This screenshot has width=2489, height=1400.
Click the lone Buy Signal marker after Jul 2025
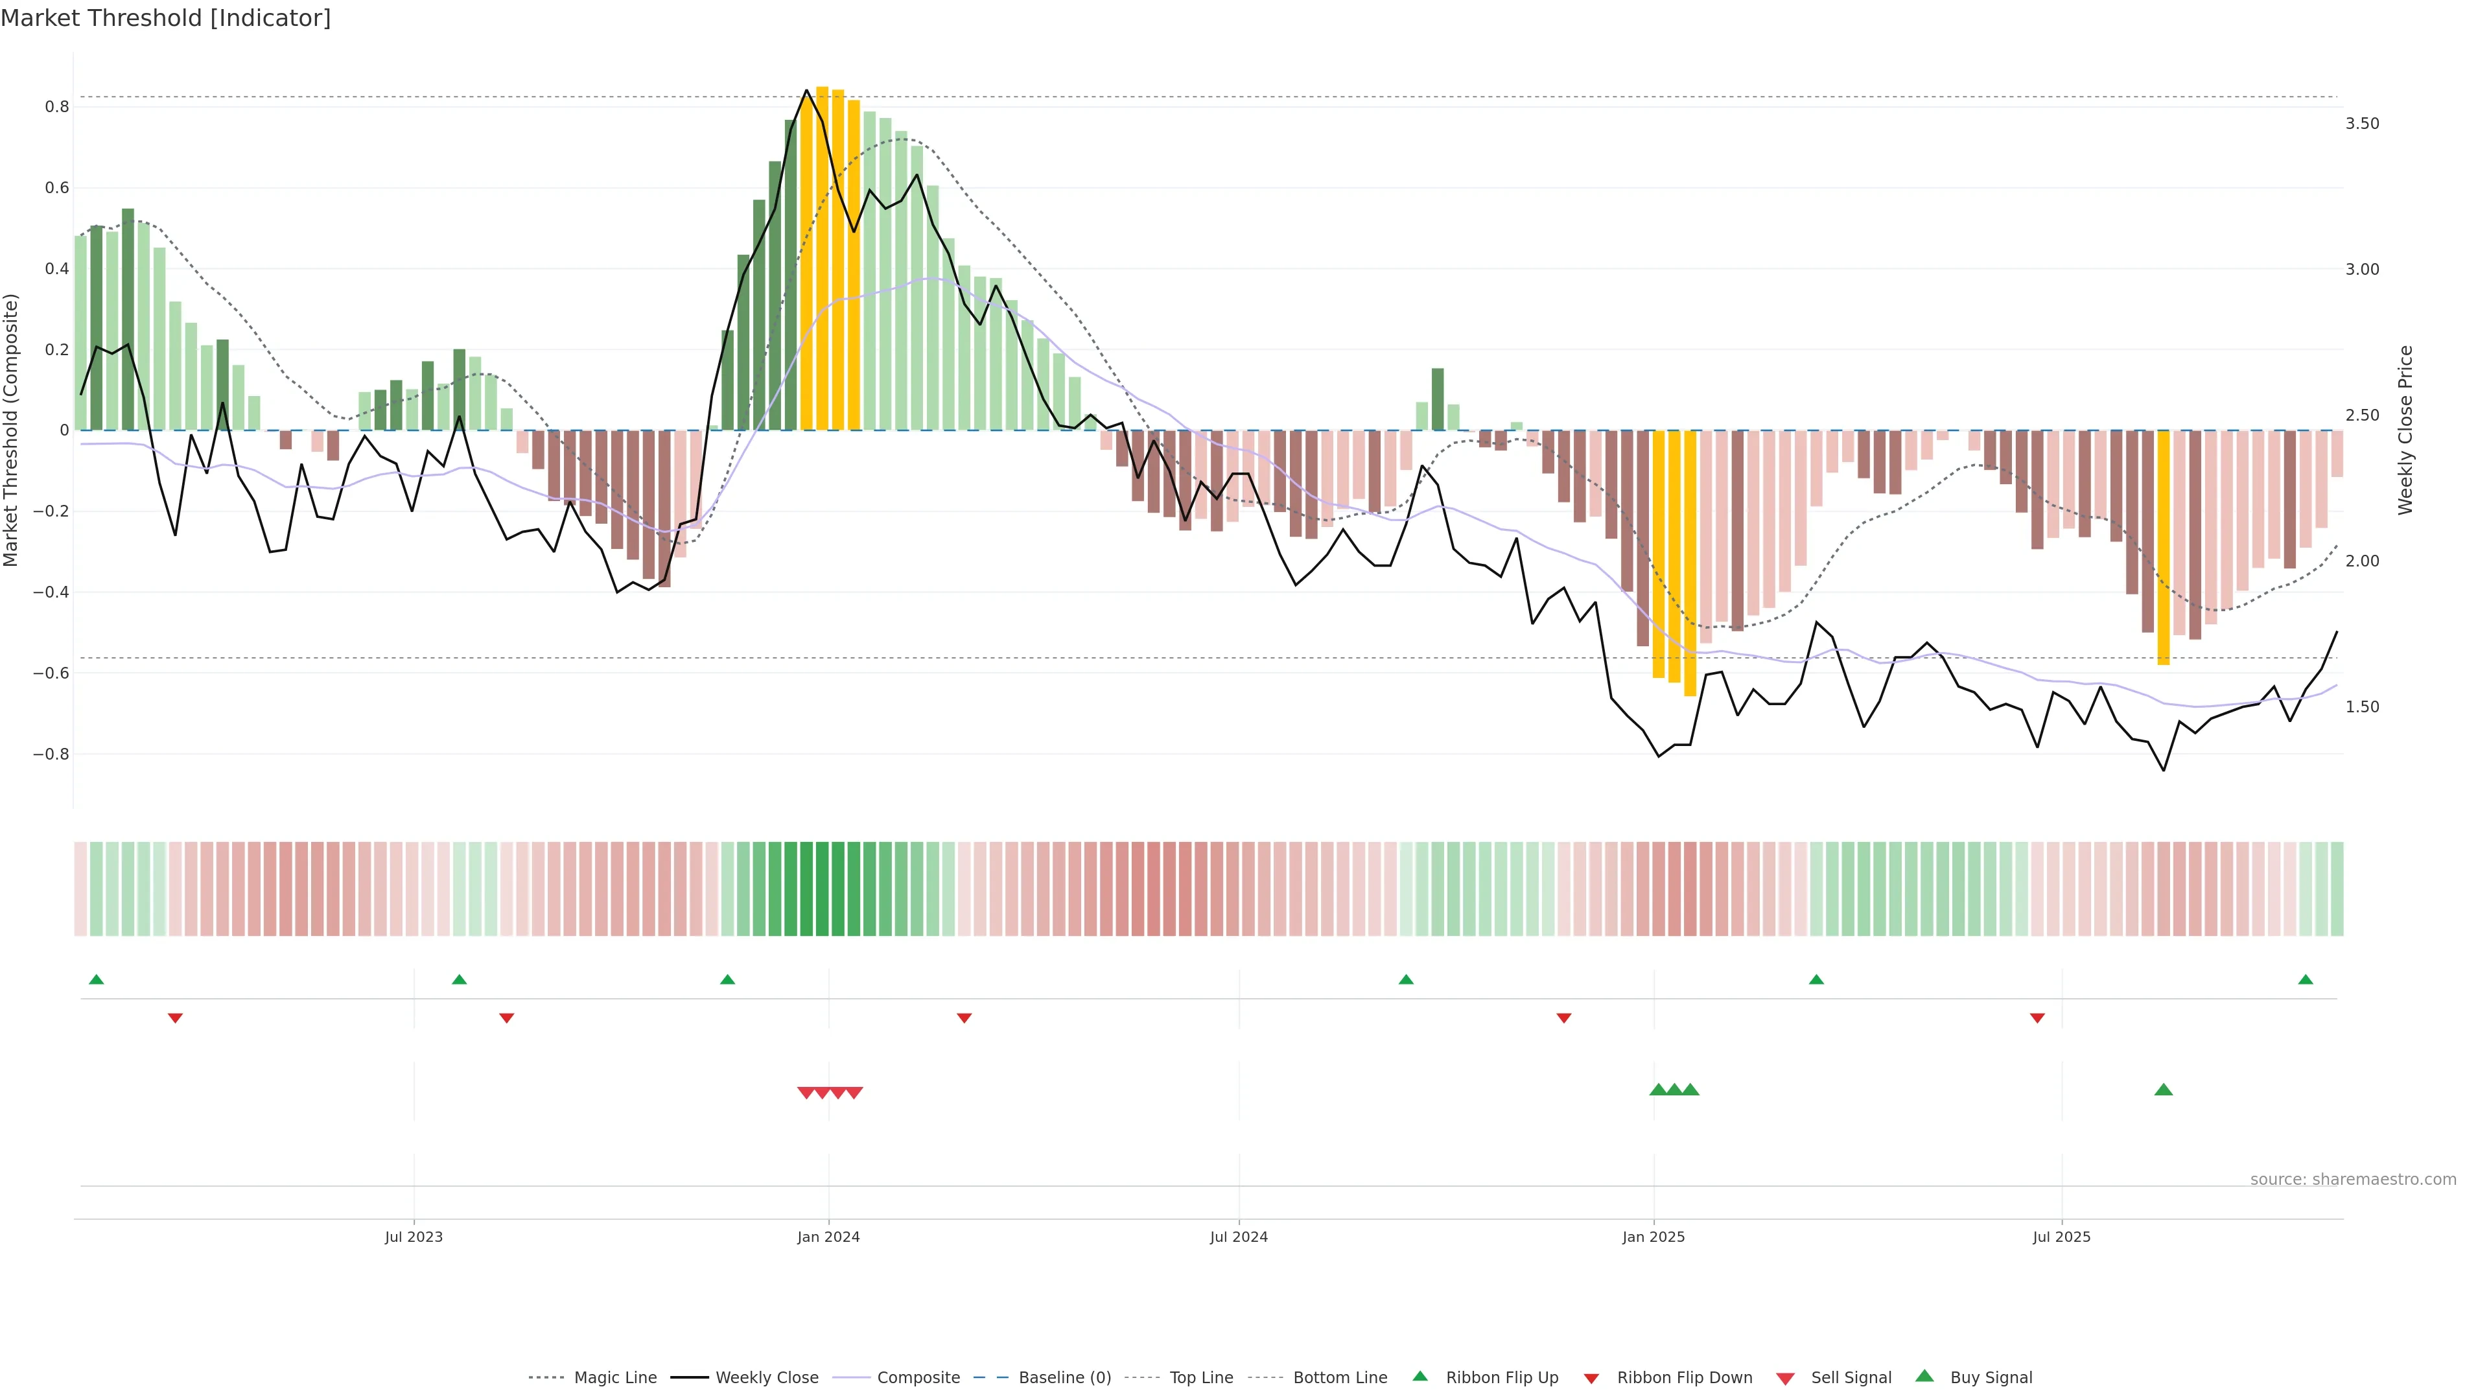2164,1090
